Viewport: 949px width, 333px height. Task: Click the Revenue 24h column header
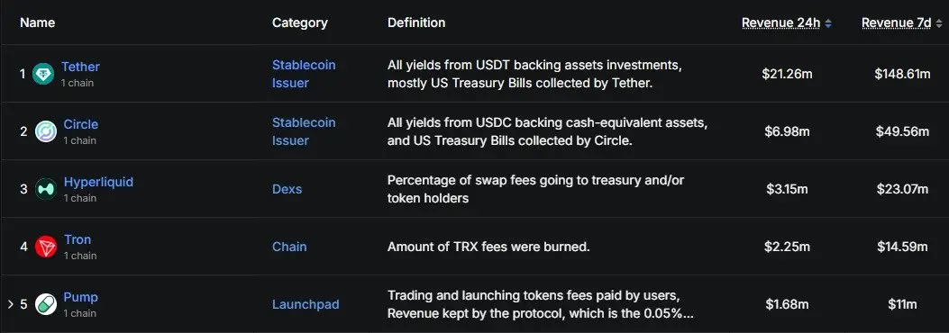(x=780, y=23)
